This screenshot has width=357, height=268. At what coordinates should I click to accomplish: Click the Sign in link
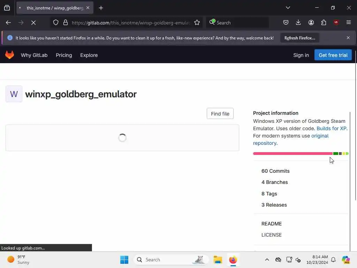coord(301,55)
